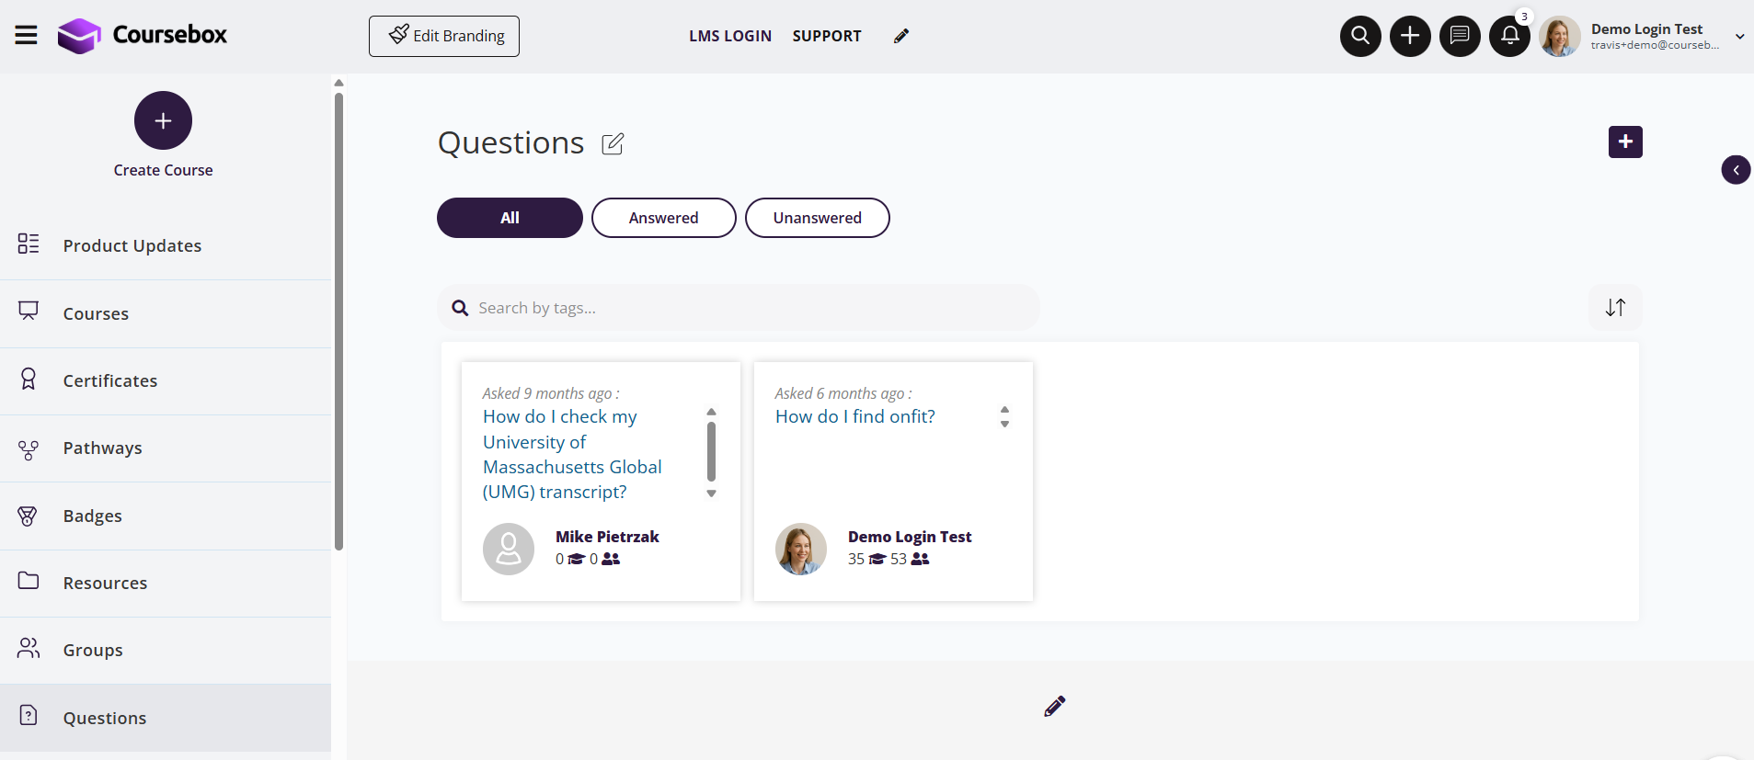Filter by Unanswered questions

[x=817, y=218]
